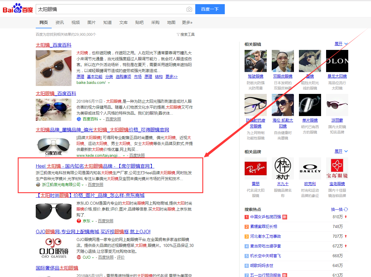The width and height of the screenshot is (371, 277).
Task: Switch to the 地图 tab
Action: point(171,22)
